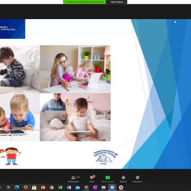Open Microsoft Edge from the taskbar

(x=17, y=188)
